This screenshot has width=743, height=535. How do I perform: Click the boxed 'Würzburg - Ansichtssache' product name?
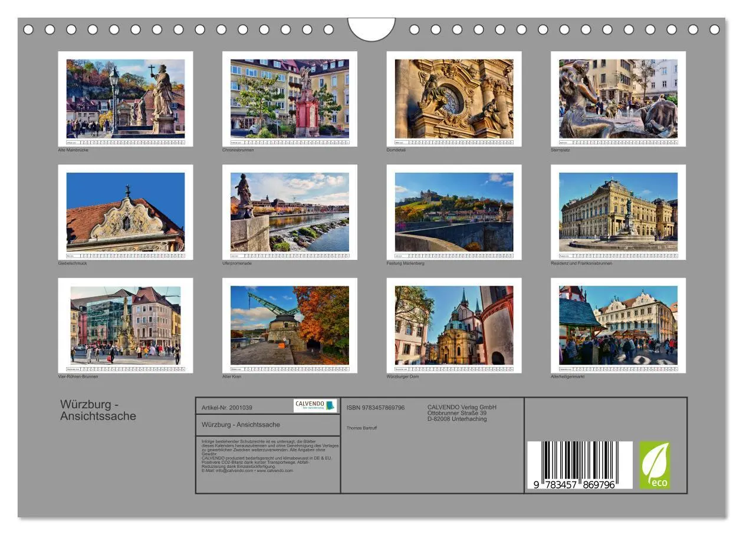(x=241, y=425)
